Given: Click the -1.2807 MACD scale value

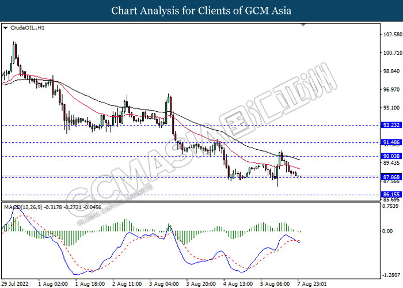Looking at the screenshot, I should 391,275.
